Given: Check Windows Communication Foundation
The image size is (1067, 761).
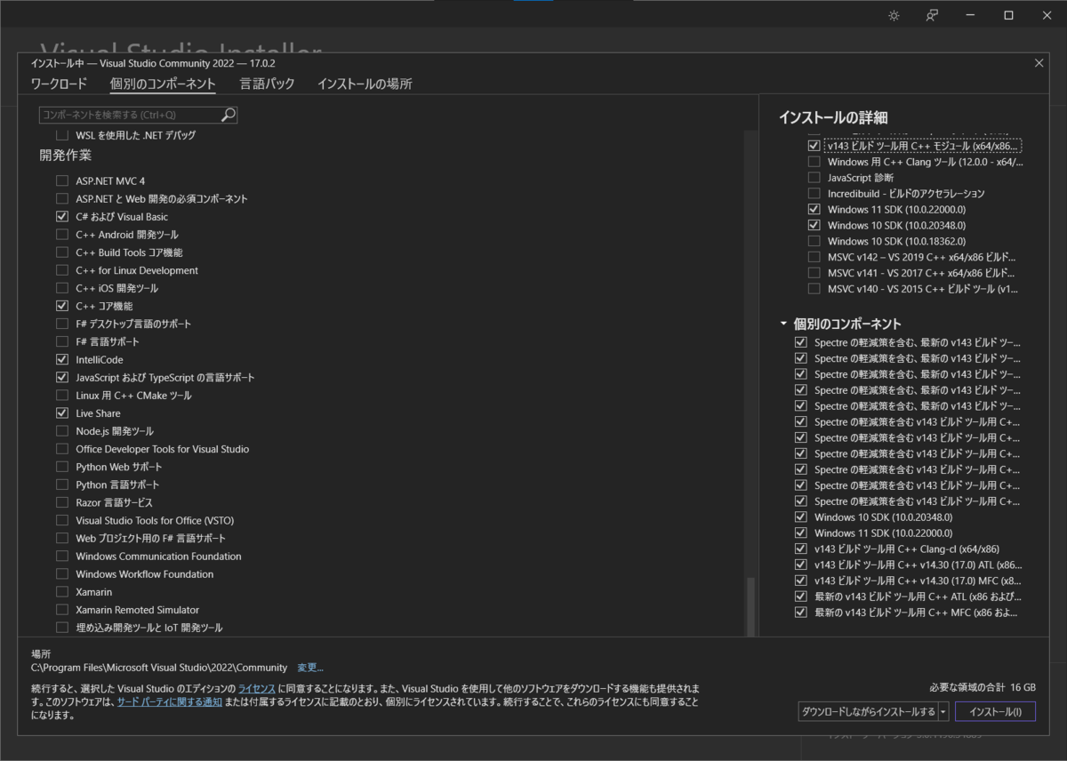Looking at the screenshot, I should pos(62,557).
